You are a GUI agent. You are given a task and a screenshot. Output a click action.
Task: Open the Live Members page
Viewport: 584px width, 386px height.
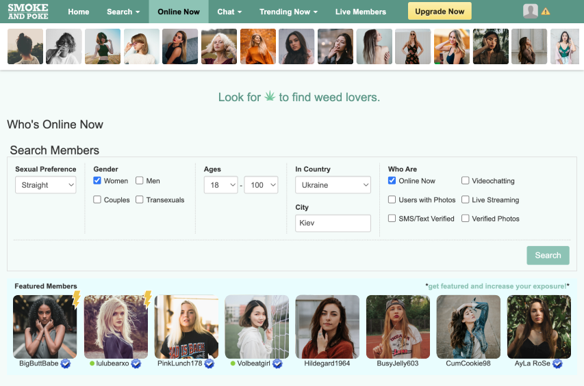click(x=361, y=12)
